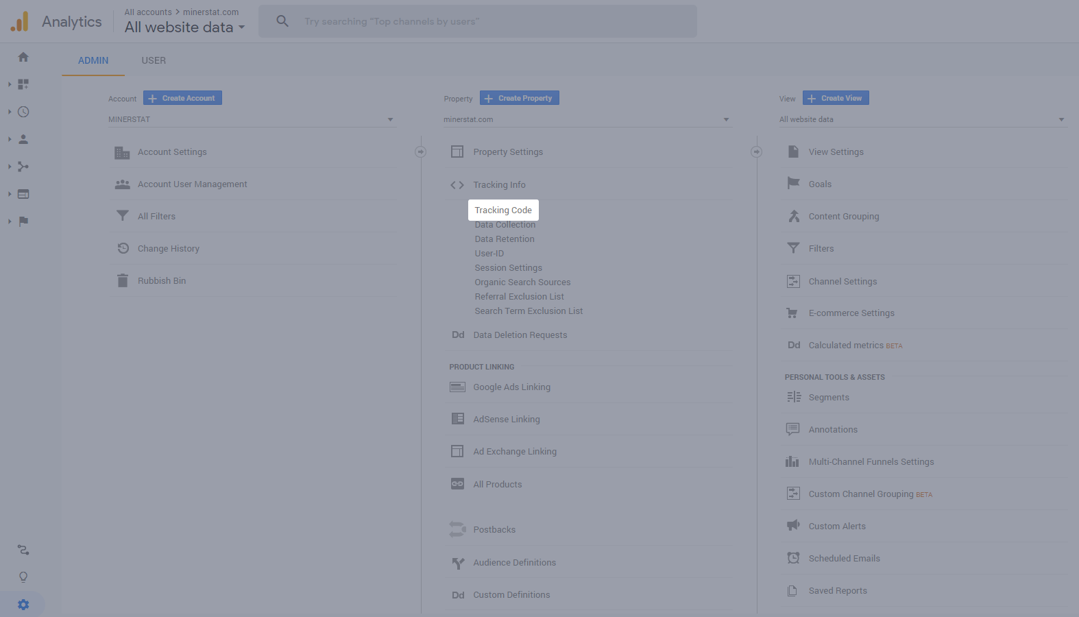Open the All website data view dropdown
The width and height of the screenshot is (1079, 617).
pyautogui.click(x=923, y=119)
